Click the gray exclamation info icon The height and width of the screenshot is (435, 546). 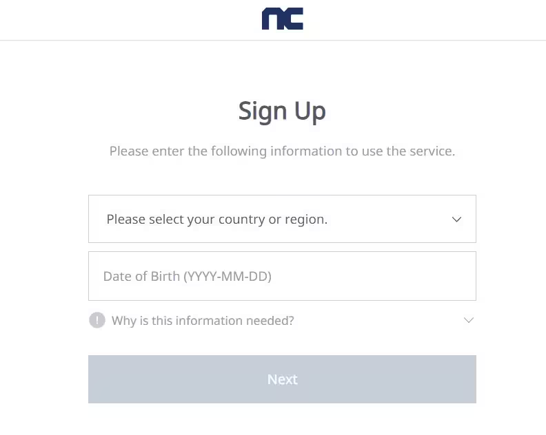pyautogui.click(x=97, y=320)
